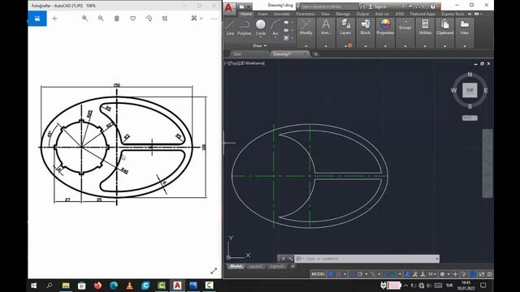Select the Arc tool
Viewport: 520px width, 292px height.
click(275, 27)
